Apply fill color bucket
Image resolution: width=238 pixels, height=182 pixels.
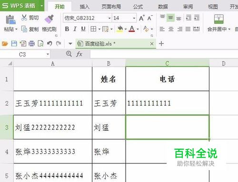(120, 29)
